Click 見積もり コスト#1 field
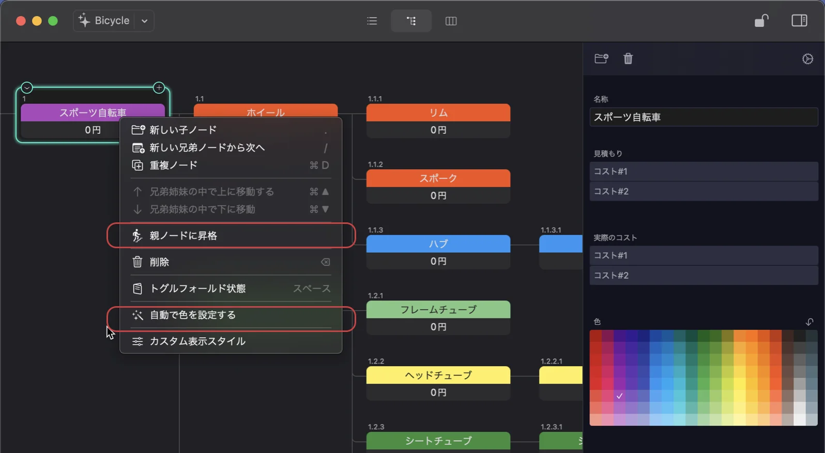825x453 pixels. tap(704, 172)
